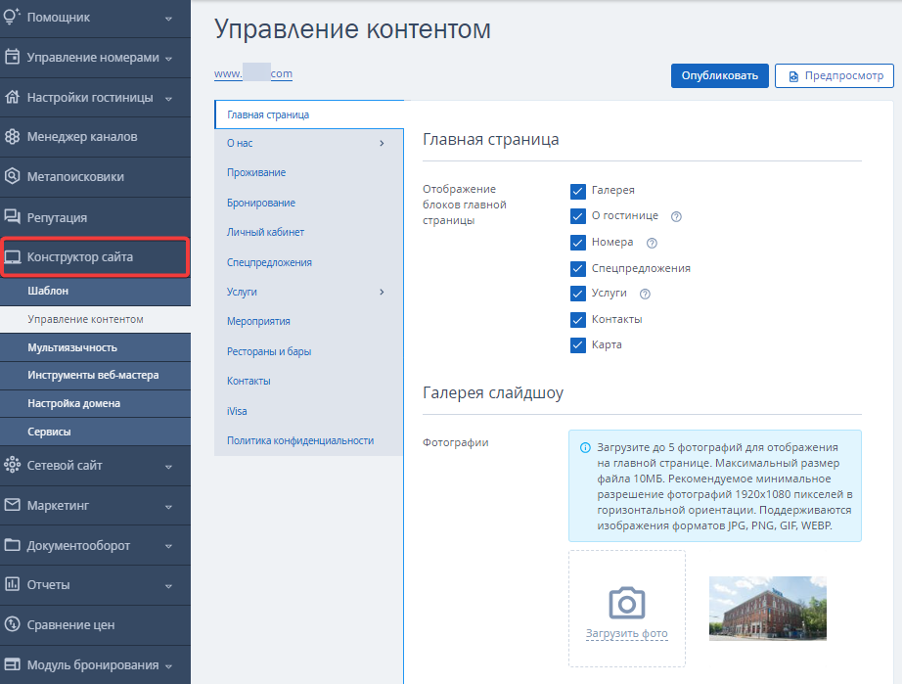Click the Метапоисковики search icon
Screen dimensions: 903x684
point(12,176)
